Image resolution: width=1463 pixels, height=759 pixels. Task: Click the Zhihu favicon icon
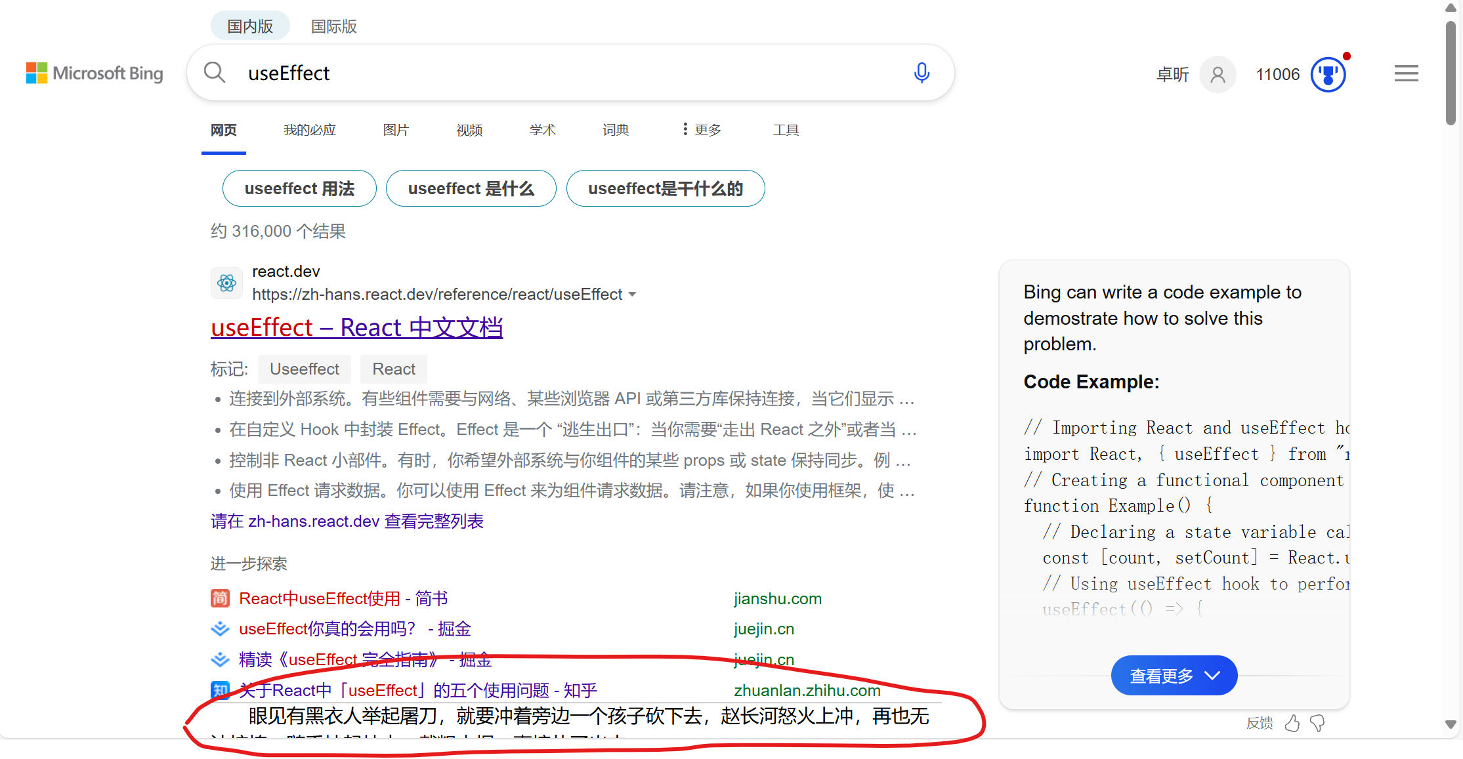pos(220,690)
